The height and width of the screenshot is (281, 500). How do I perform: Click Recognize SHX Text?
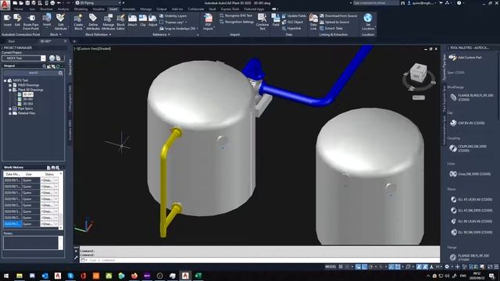tap(236, 16)
